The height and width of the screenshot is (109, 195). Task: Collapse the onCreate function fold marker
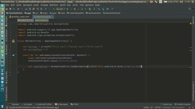click(17, 55)
